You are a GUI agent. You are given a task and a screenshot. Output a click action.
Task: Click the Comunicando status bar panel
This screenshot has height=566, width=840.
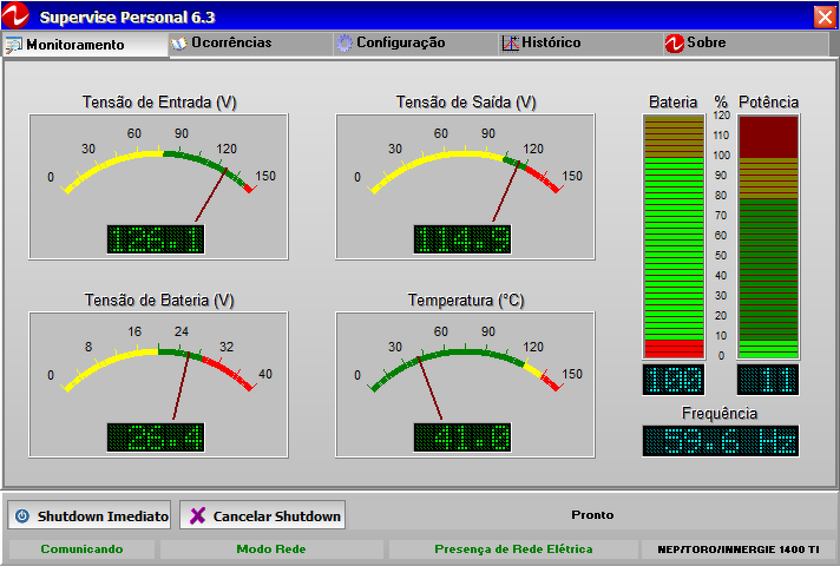82,549
